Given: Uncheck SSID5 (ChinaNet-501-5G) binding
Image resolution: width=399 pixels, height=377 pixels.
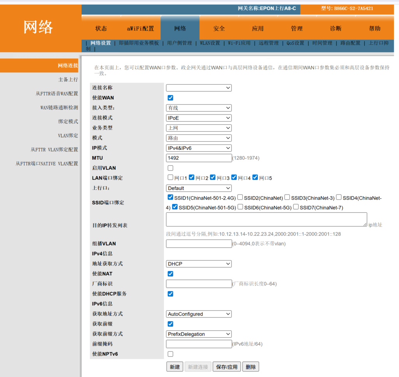Looking at the screenshot, I should 175,207.
